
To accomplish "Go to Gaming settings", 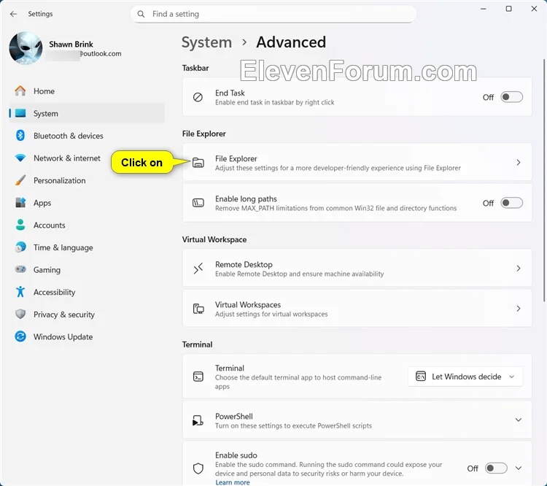I will point(87,270).
